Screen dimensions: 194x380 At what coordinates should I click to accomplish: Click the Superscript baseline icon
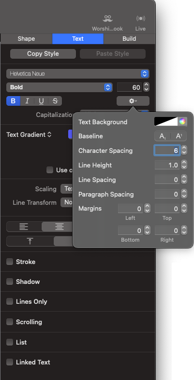179,136
